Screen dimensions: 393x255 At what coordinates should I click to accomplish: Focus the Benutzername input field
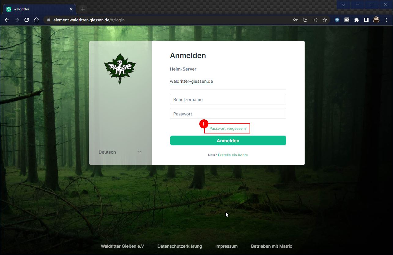(x=228, y=100)
